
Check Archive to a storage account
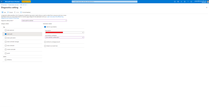(x=45, y=42)
